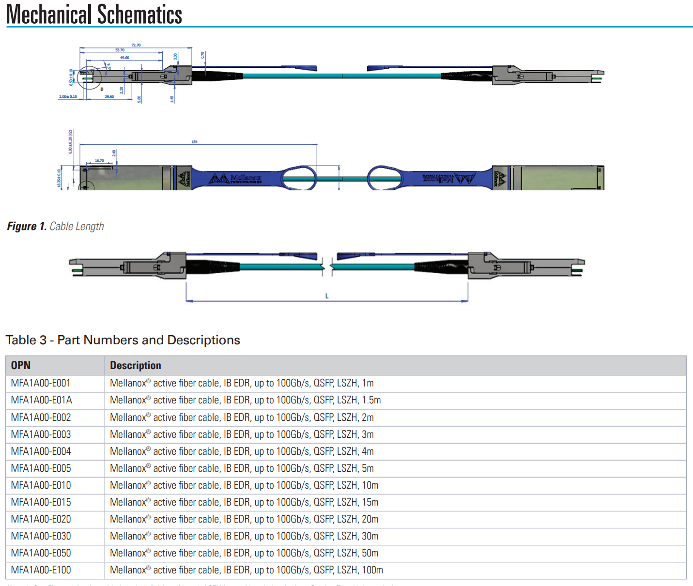This screenshot has height=586, width=693.
Task: Click the description ending in LSZH, 1.5m
Action: [x=246, y=400]
